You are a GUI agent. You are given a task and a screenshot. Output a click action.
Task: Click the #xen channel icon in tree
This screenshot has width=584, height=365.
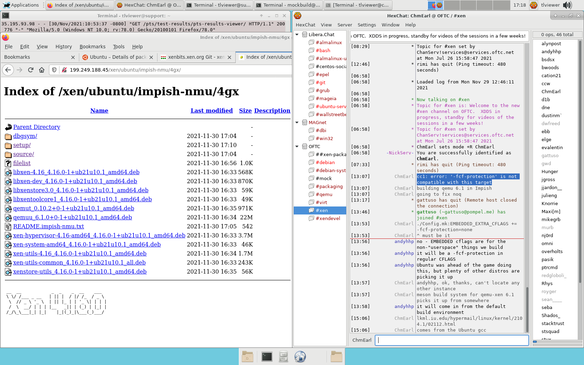point(311,210)
